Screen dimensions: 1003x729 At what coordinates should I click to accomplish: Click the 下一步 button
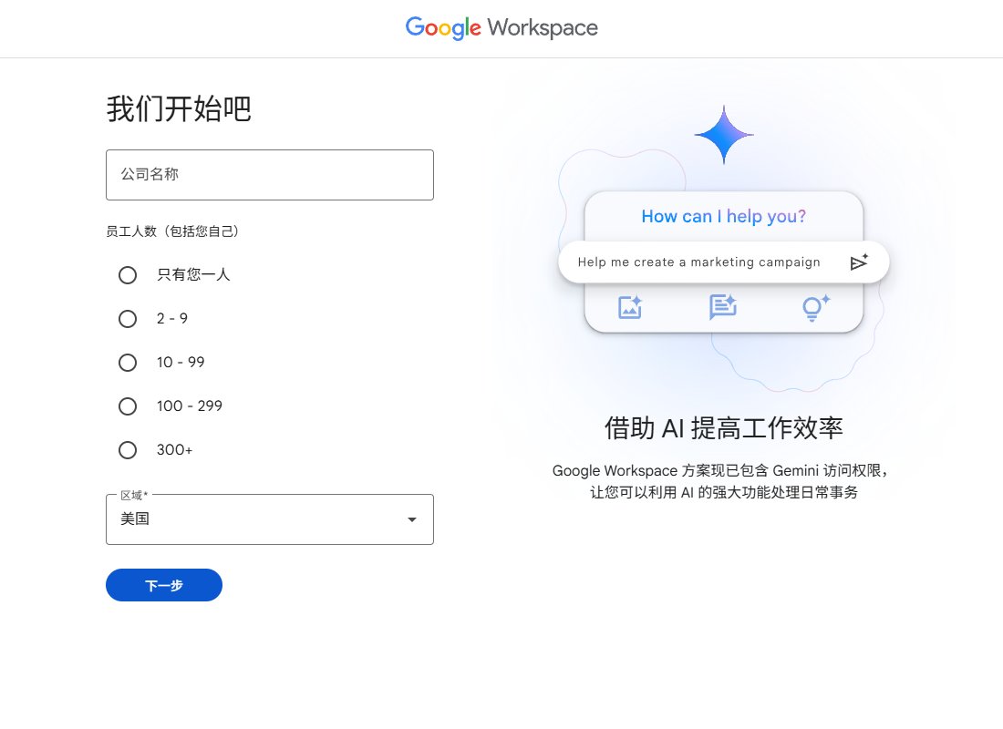[x=164, y=585]
